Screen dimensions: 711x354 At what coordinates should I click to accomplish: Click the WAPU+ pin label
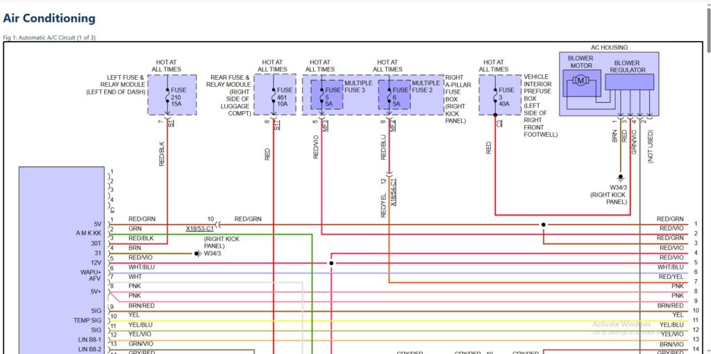point(91,272)
